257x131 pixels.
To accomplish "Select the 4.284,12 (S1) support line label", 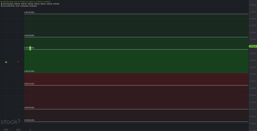I will (29, 84).
